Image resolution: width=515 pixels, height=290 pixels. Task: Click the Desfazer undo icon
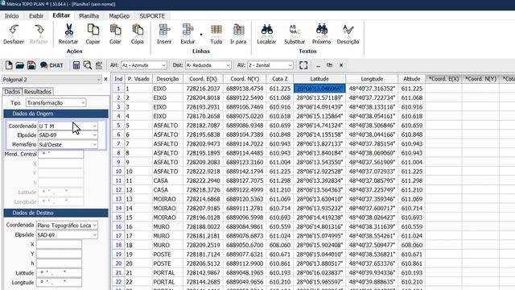pyautogui.click(x=14, y=30)
